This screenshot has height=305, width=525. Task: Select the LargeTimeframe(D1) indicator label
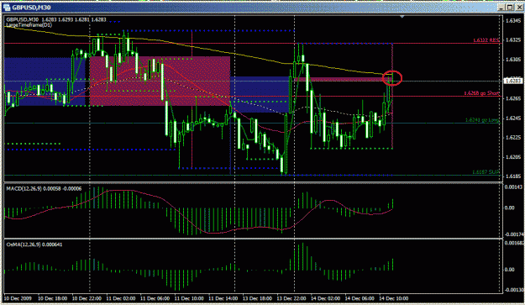29,24
